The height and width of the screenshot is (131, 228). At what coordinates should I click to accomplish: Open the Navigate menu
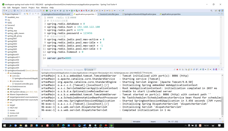(x=16, y=7)
